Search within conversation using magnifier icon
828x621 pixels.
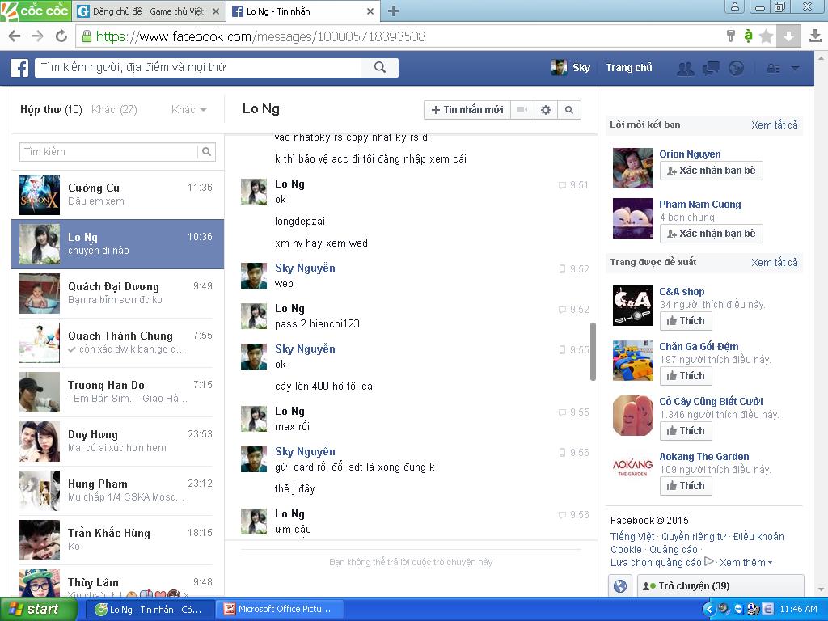[x=569, y=110]
